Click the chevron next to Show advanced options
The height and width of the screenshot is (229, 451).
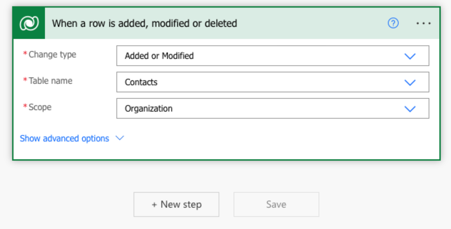pos(119,138)
